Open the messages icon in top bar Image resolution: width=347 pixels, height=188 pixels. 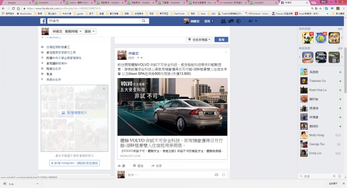[x=231, y=21]
